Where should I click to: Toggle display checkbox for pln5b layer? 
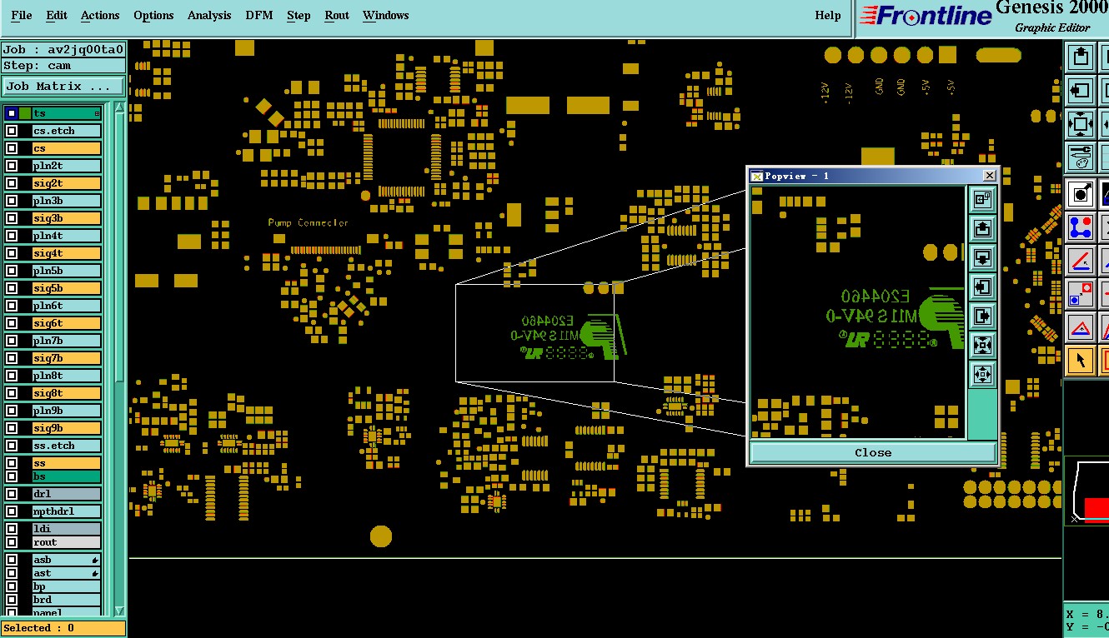click(12, 271)
